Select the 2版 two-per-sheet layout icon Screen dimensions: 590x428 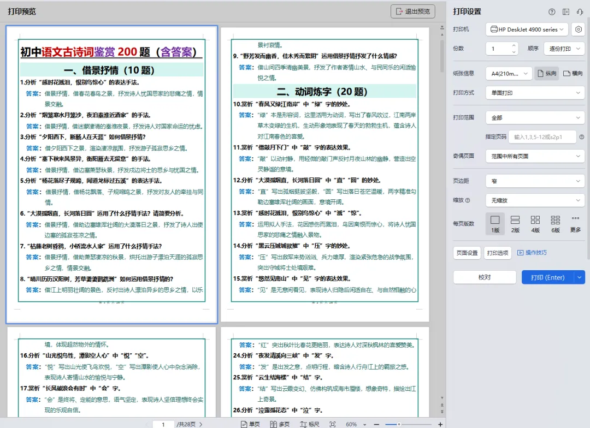(514, 223)
